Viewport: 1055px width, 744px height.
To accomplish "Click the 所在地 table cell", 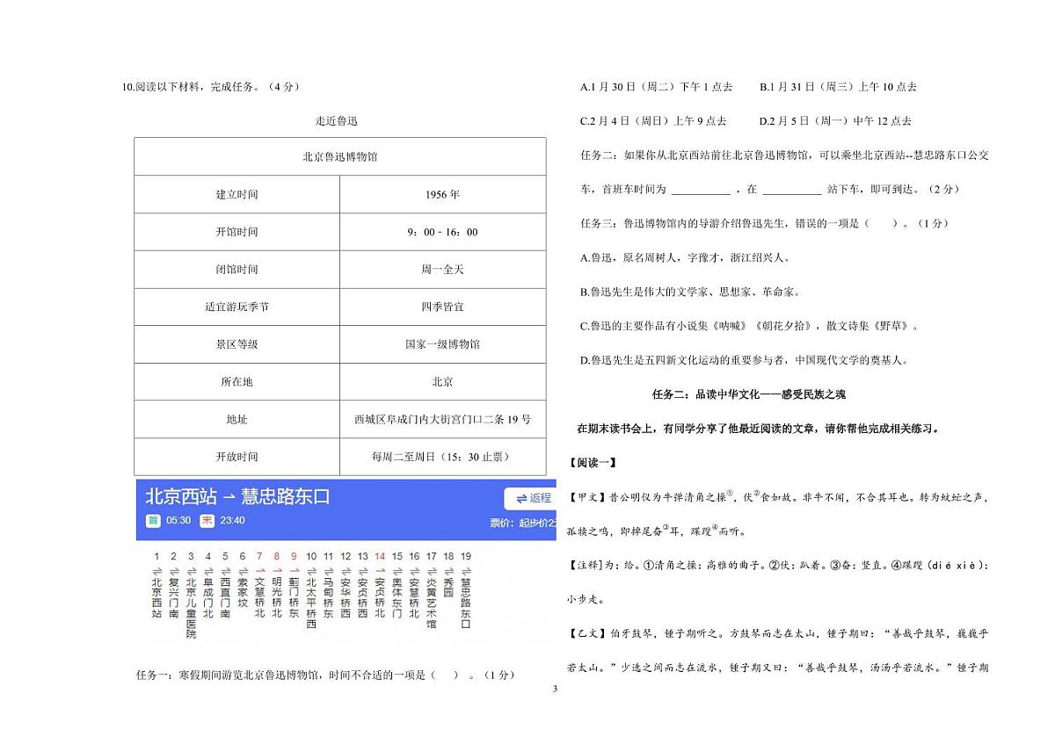I will [236, 382].
